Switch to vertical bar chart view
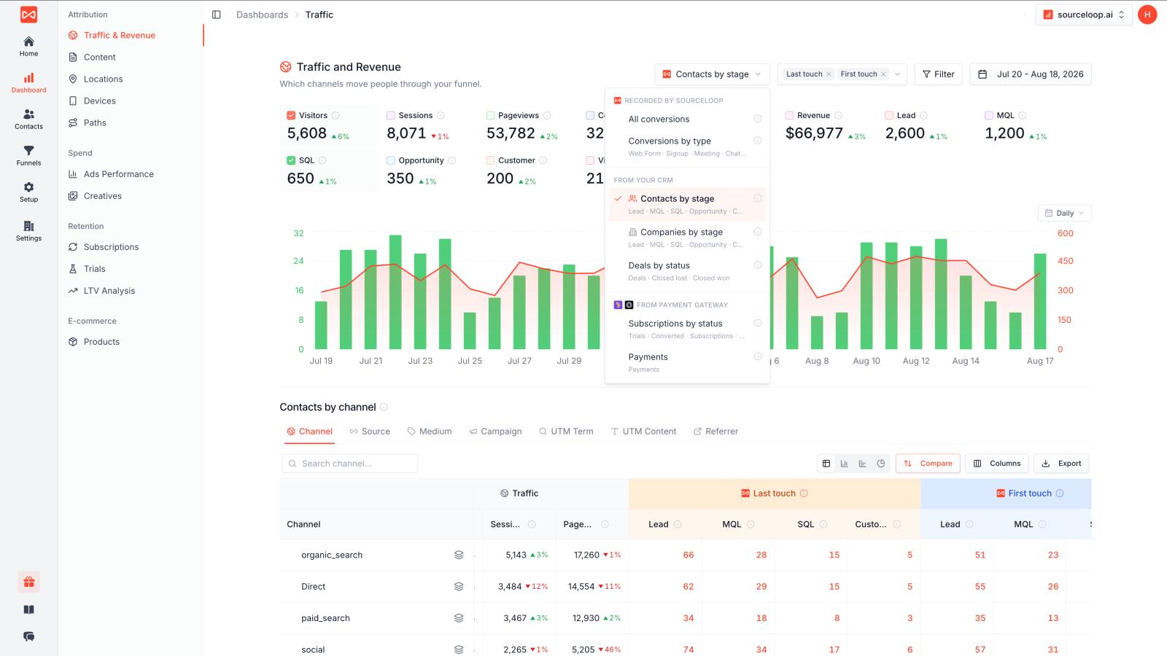Screen dimensions: 1167x656 (845, 464)
